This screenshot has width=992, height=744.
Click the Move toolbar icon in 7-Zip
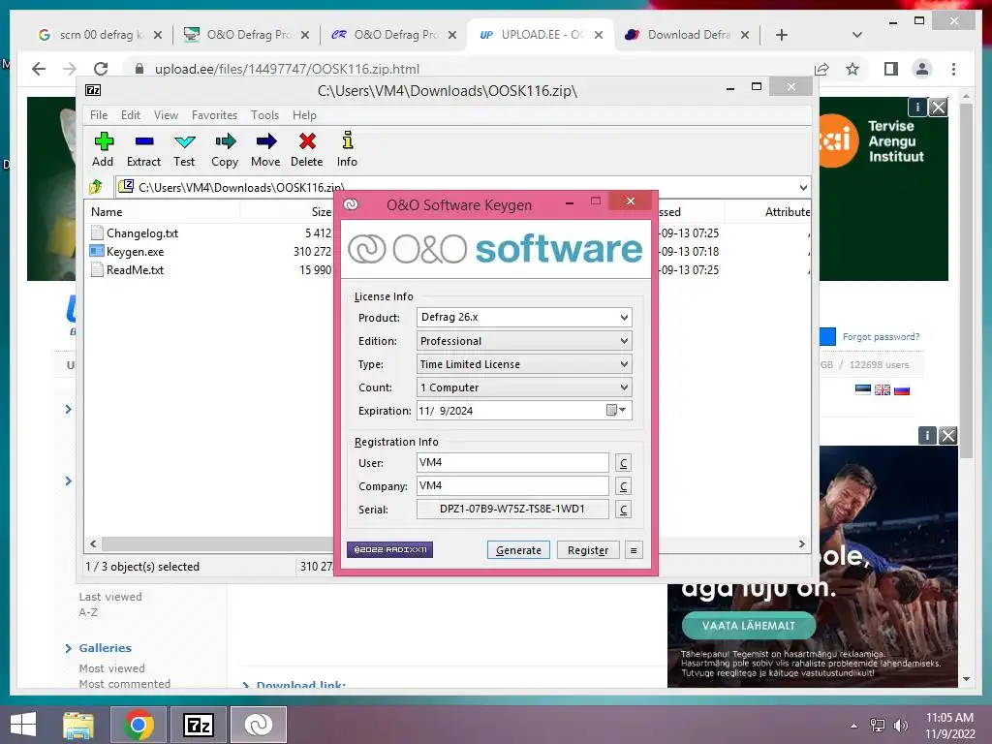(x=265, y=150)
